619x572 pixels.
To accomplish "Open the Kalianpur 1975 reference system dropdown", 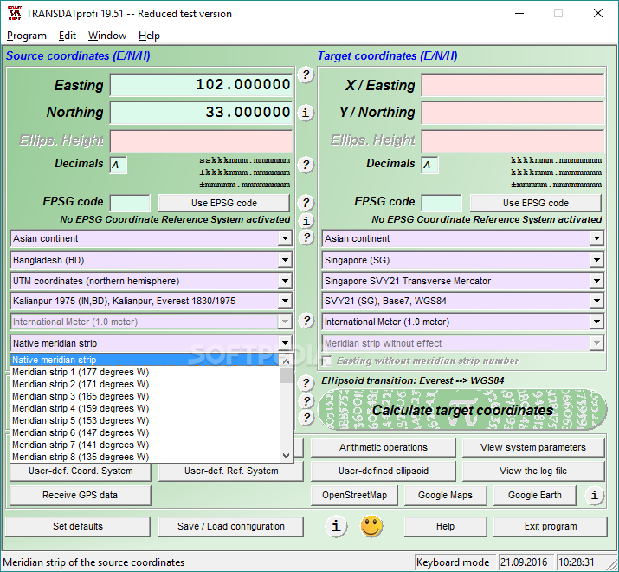I will pyautogui.click(x=285, y=301).
